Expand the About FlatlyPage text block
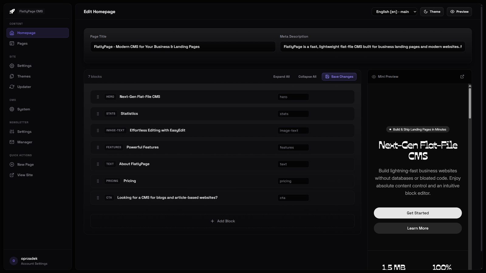Screen dimensions: 486x273 222,164
